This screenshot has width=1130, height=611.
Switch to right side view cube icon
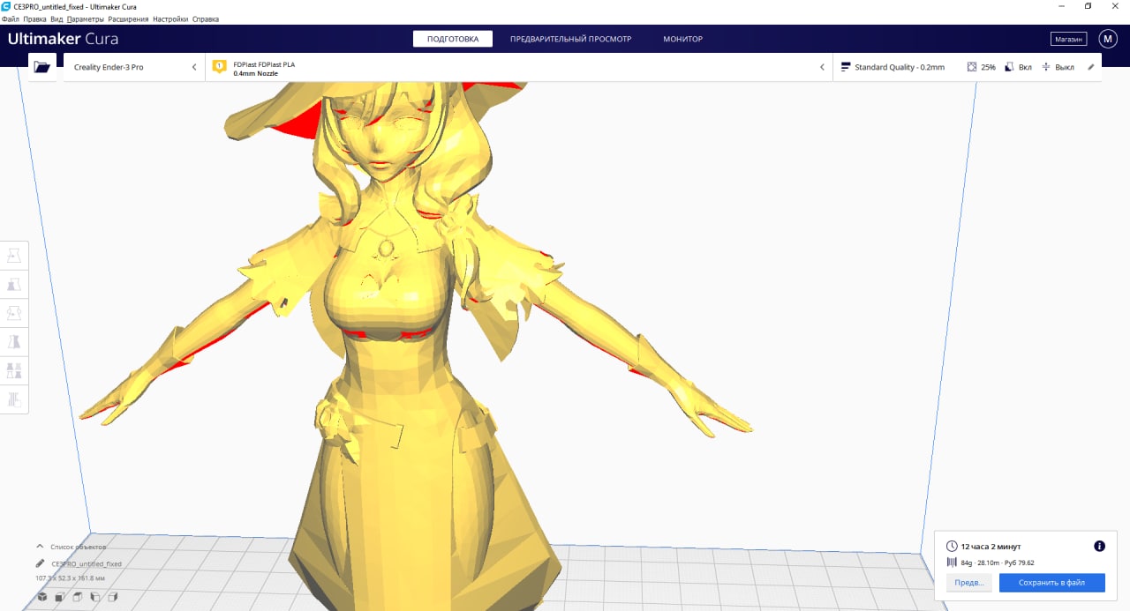112,597
